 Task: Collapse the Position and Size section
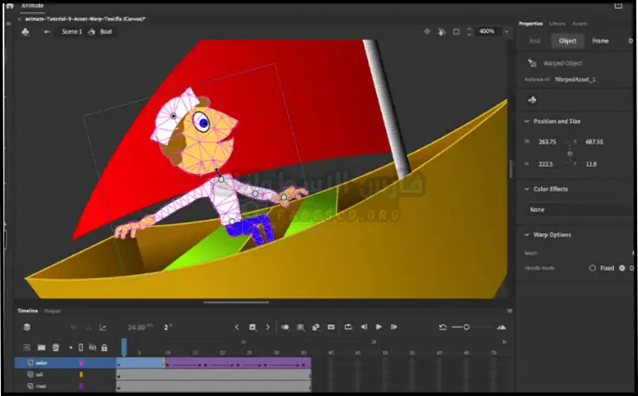click(x=527, y=121)
